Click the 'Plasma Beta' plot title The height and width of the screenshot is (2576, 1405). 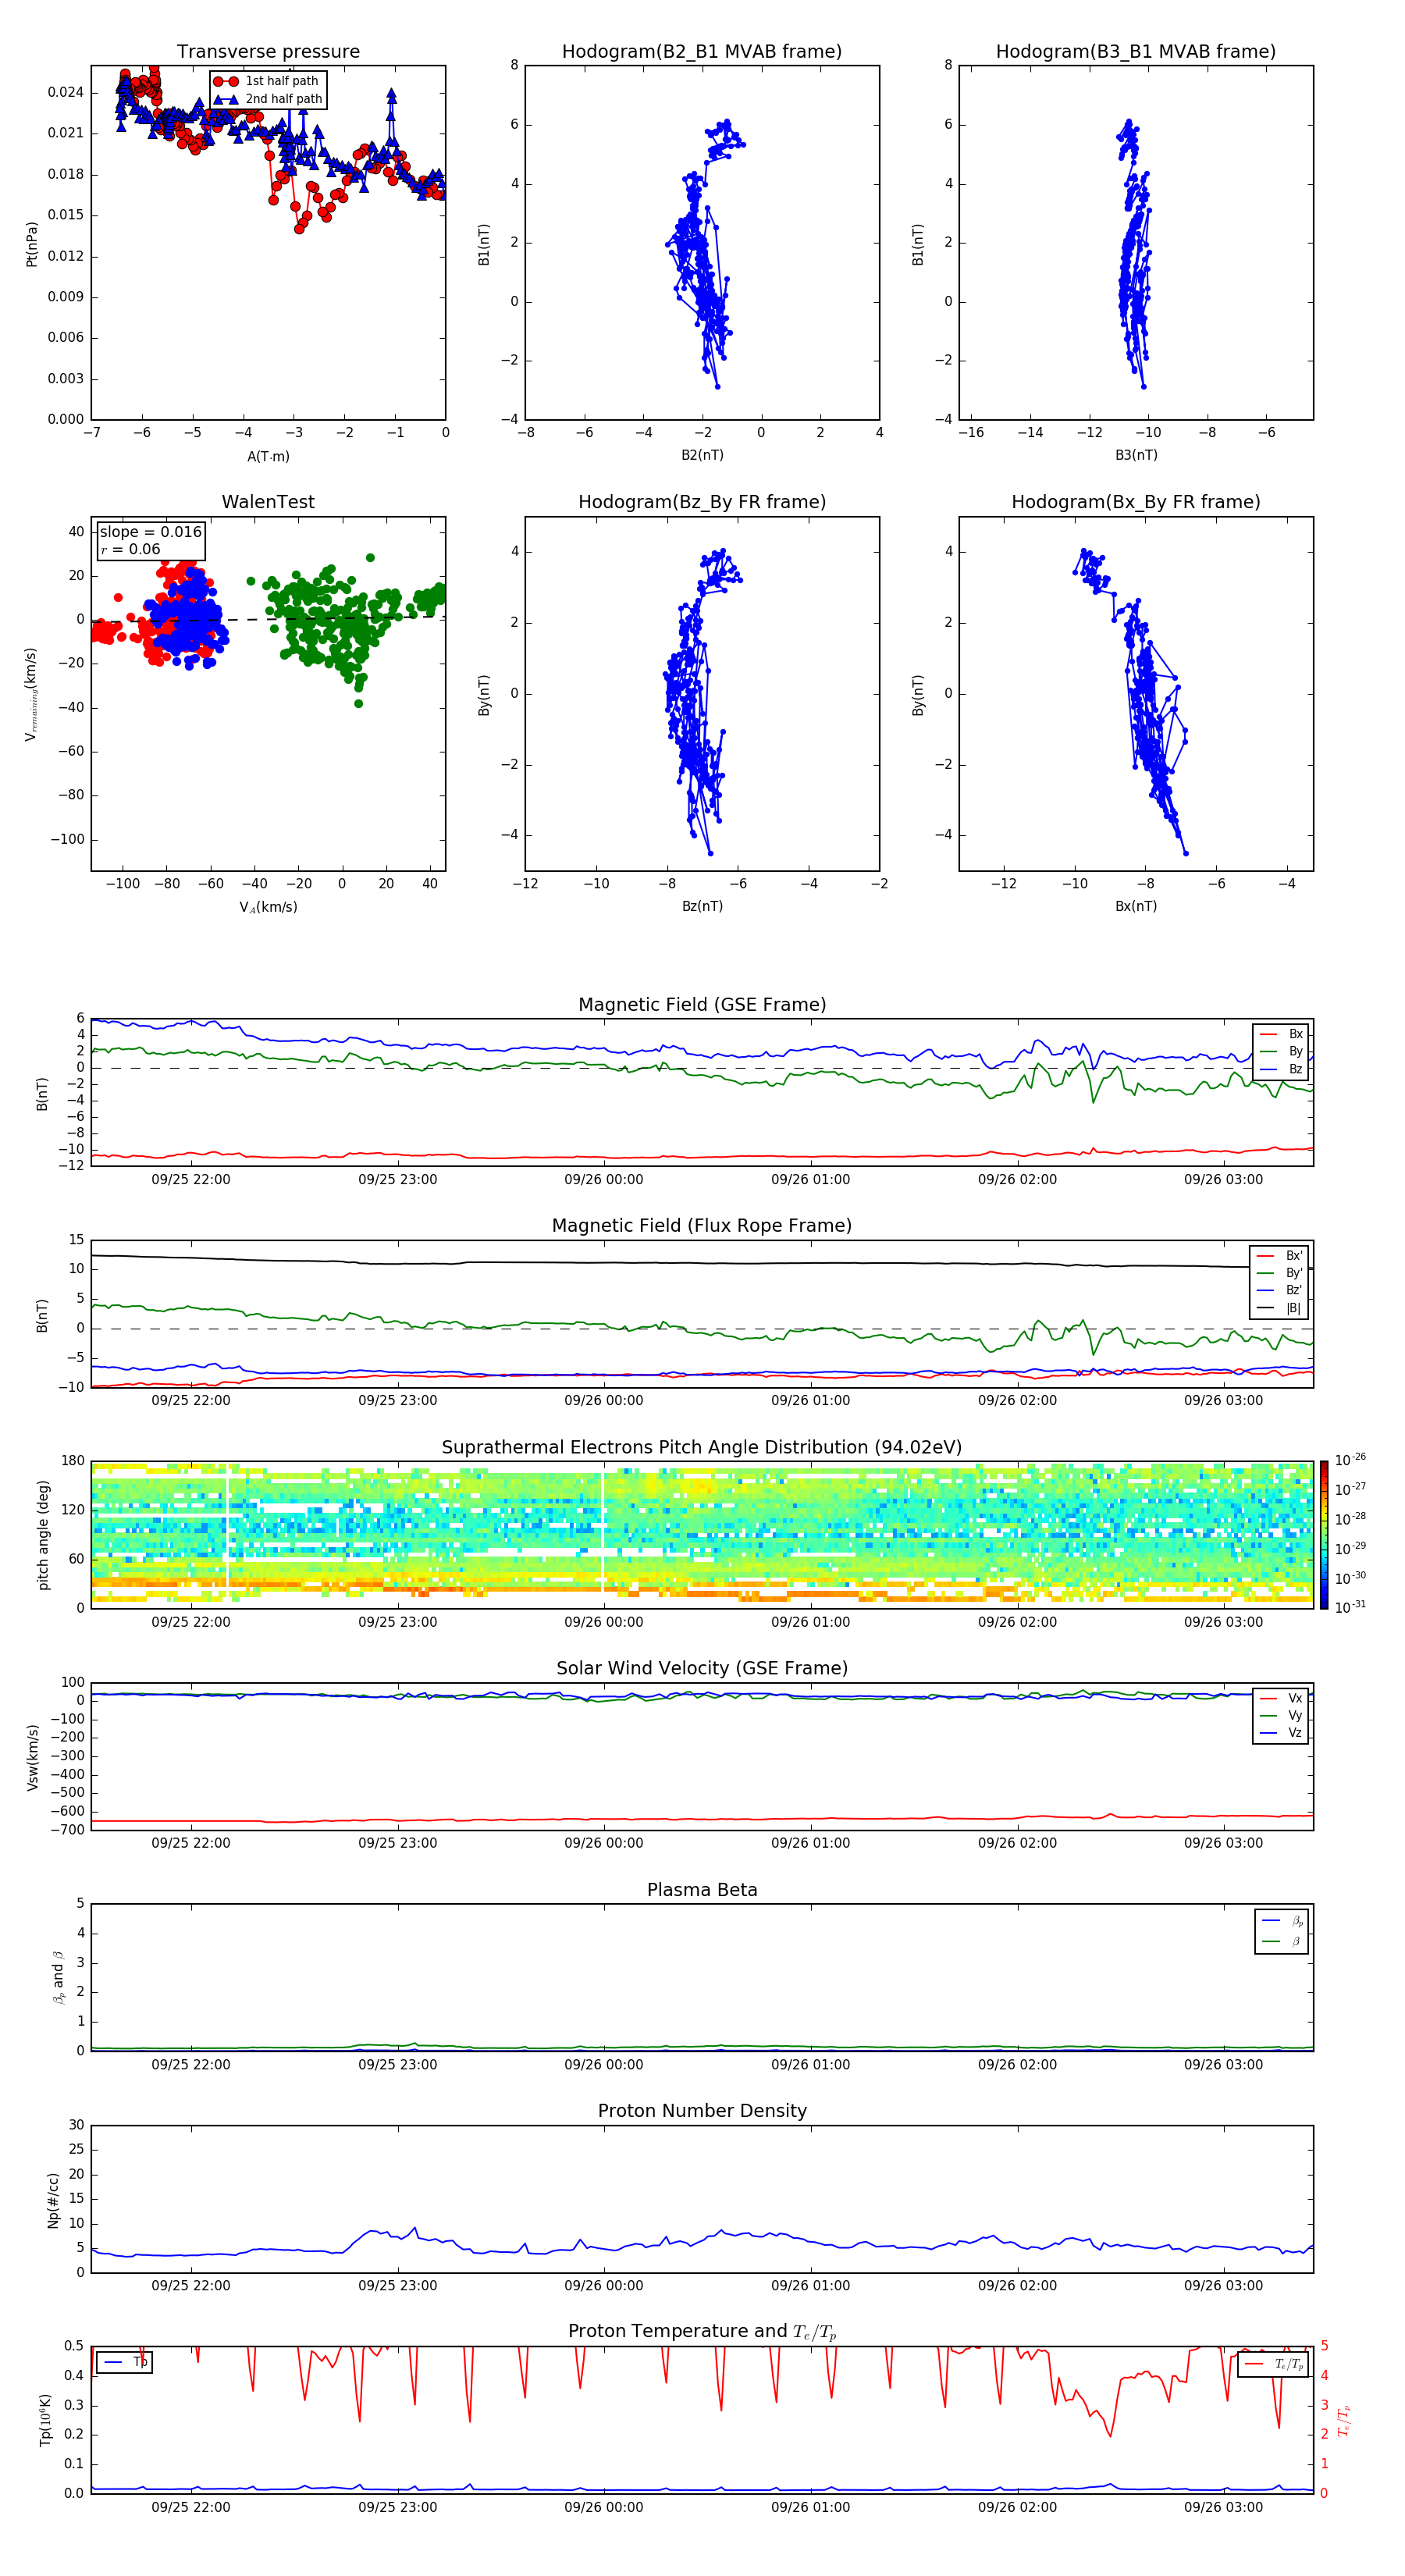(702, 1891)
